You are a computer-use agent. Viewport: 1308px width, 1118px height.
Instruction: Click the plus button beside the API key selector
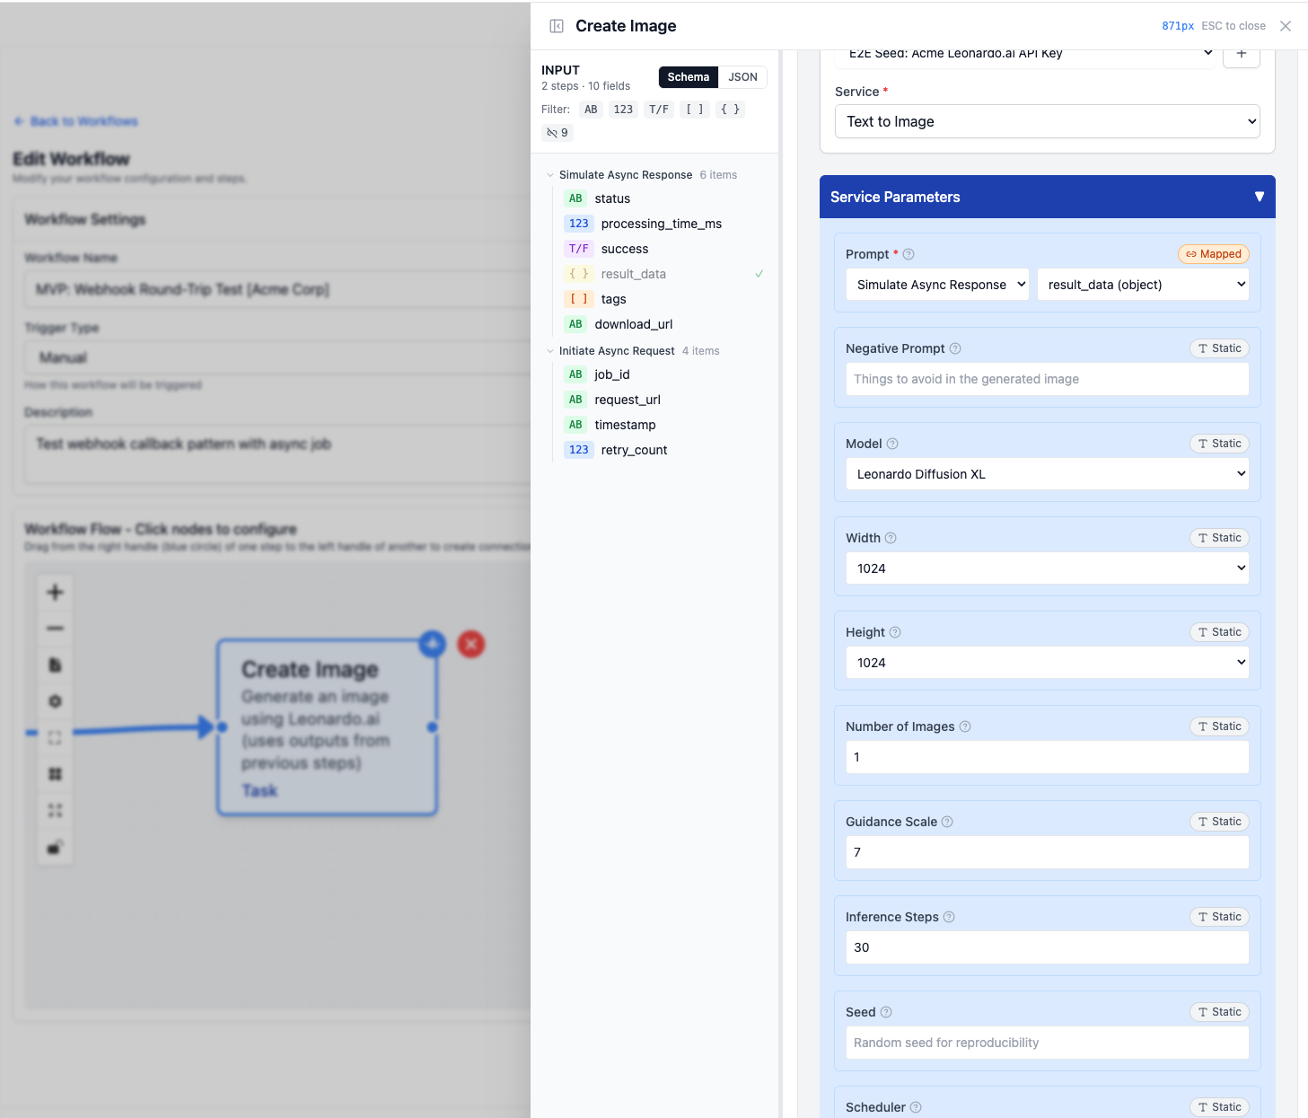click(1241, 54)
